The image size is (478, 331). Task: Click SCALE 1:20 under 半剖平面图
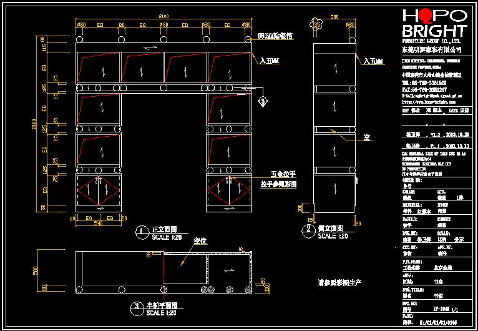(x=161, y=313)
